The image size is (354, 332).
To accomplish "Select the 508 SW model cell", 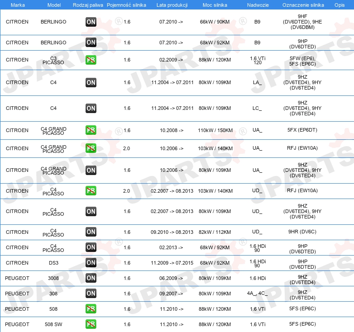I will 53,324.
